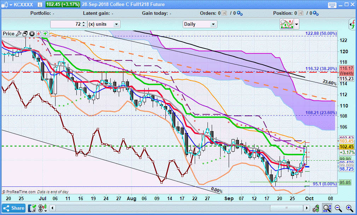Expand the arrow next to the indicator icon
The height and width of the screenshot is (215, 357).
297,24
